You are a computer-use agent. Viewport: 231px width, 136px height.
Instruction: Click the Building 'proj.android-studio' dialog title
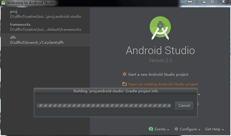115,91
